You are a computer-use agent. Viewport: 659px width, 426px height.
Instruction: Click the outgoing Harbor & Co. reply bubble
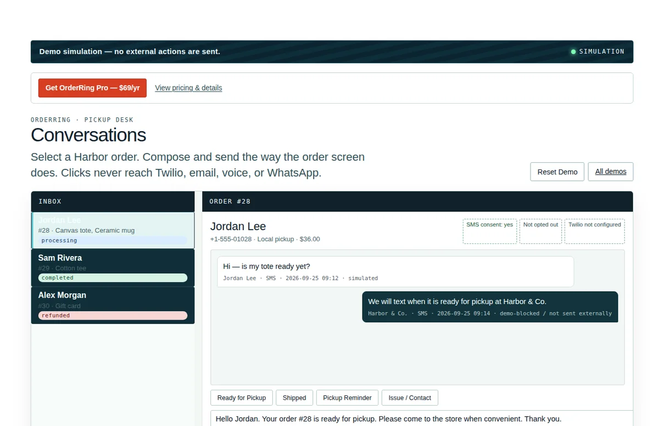click(490, 306)
